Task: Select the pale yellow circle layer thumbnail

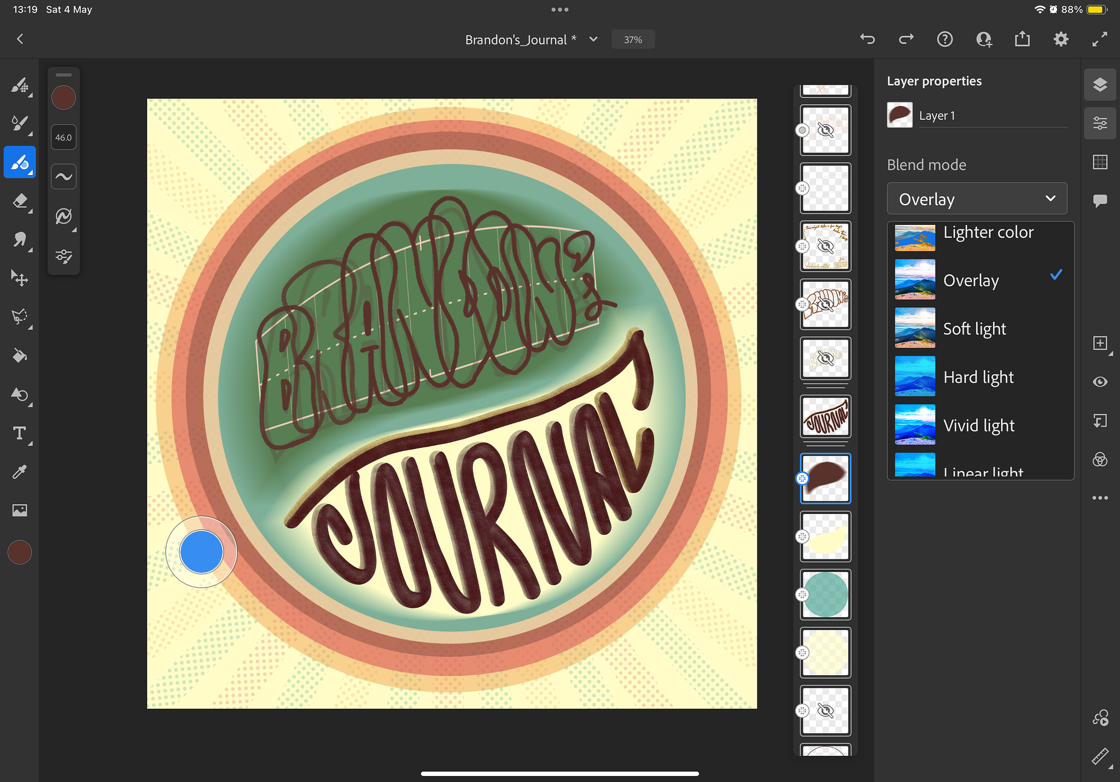Action: point(825,652)
